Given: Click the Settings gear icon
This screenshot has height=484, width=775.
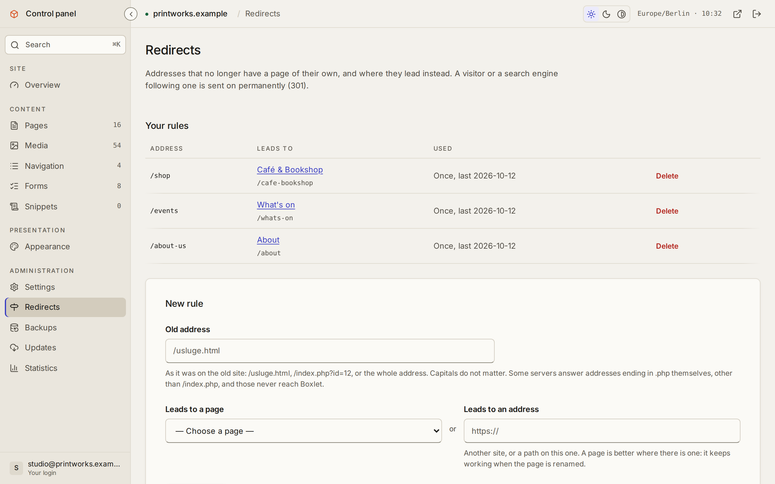Looking at the screenshot, I should (x=14, y=287).
